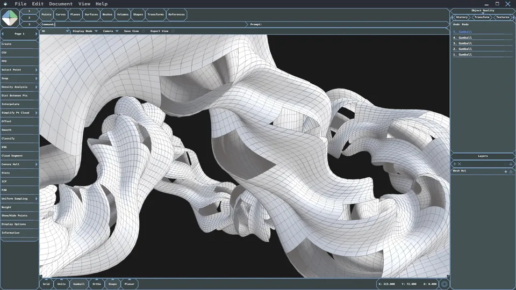Go to previous page with left arrow

pyautogui.click(x=3, y=34)
